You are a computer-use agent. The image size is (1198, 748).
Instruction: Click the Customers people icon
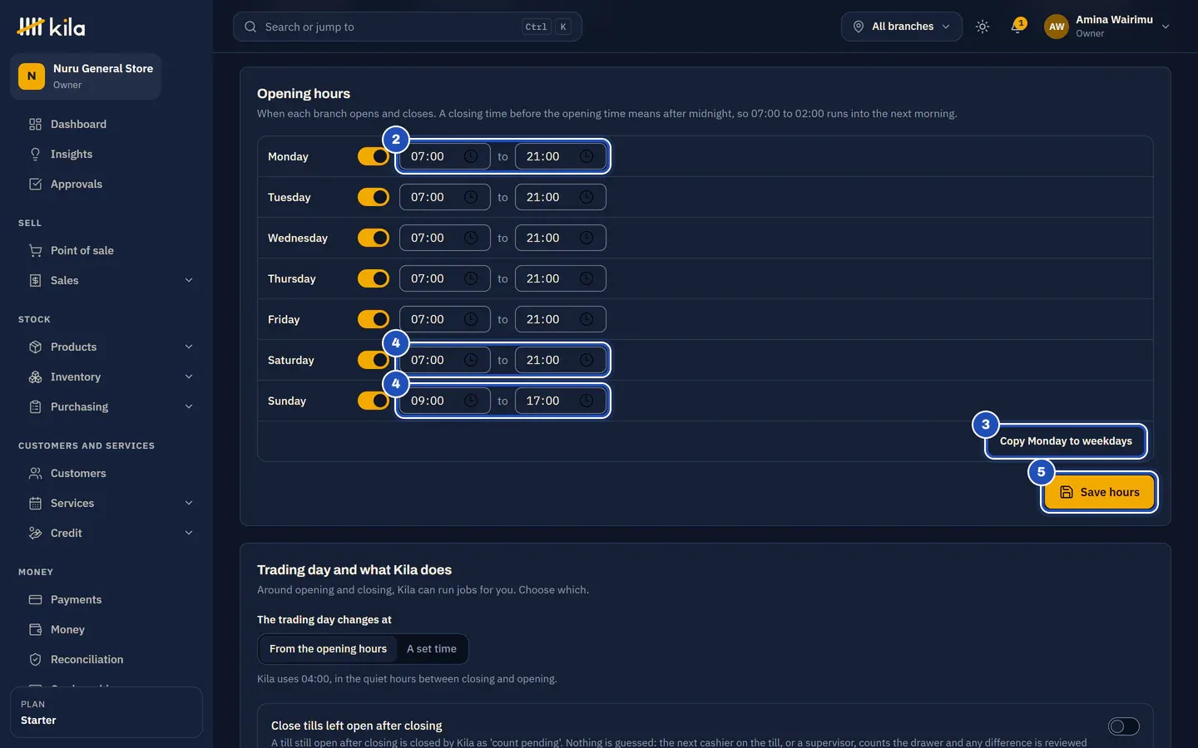click(x=35, y=474)
